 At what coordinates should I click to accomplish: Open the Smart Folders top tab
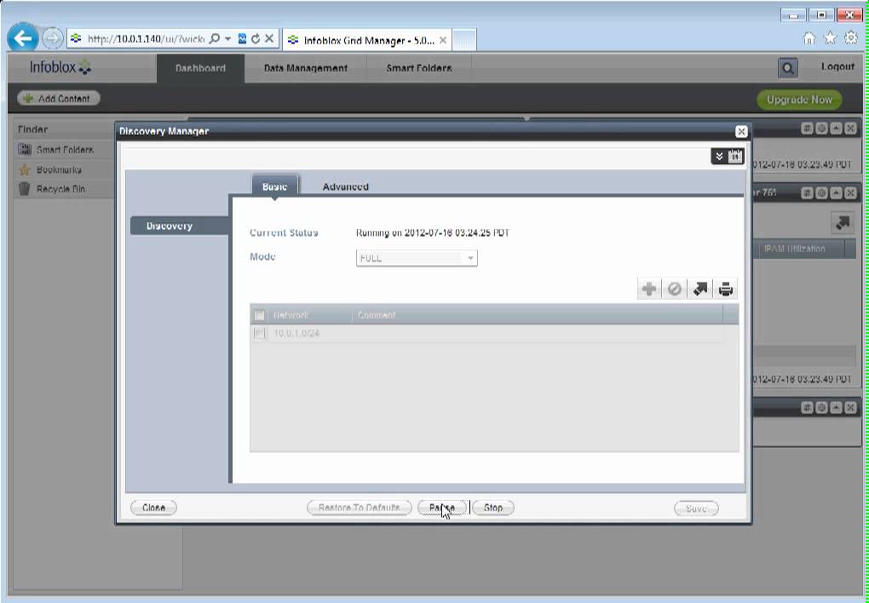click(x=419, y=68)
